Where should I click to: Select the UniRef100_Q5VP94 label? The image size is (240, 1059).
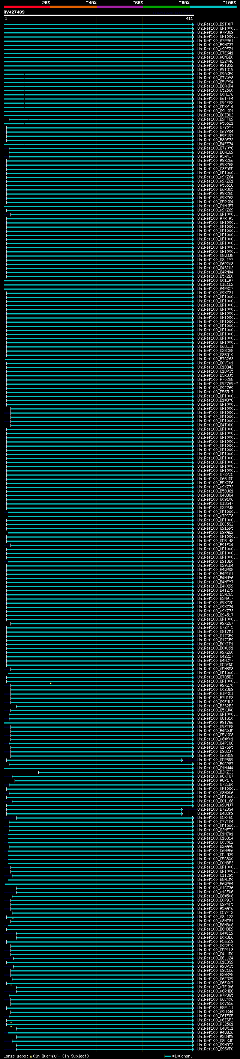click(x=215, y=82)
